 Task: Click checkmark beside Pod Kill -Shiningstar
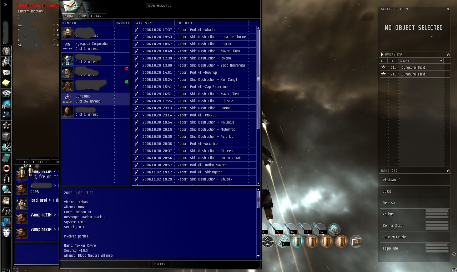[136, 172]
